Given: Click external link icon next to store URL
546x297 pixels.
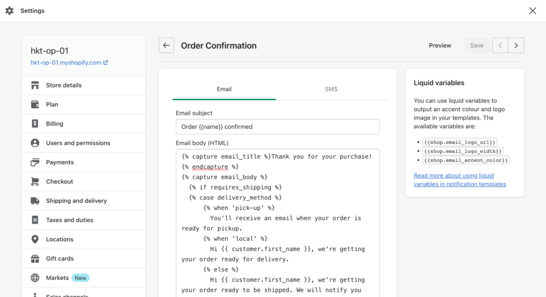Looking at the screenshot, I should 106,62.
